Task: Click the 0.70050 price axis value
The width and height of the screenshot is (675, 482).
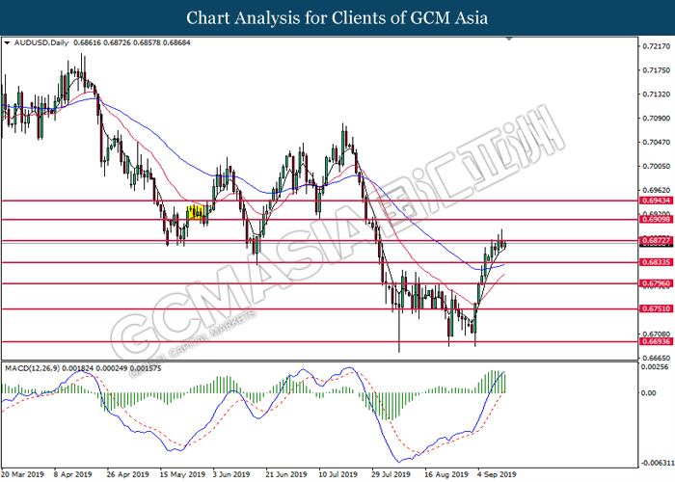Action: click(x=657, y=166)
